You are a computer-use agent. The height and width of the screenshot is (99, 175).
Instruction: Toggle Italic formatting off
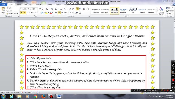pyautogui.click(x=24, y=13)
